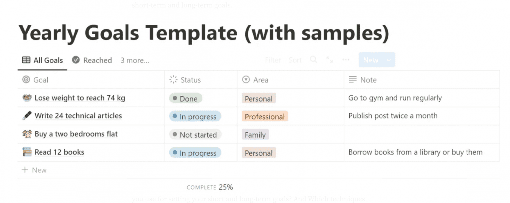Show the 3 more views list

click(x=134, y=60)
